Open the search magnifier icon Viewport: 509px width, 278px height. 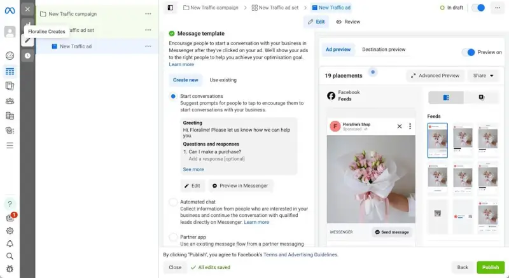coord(10,256)
